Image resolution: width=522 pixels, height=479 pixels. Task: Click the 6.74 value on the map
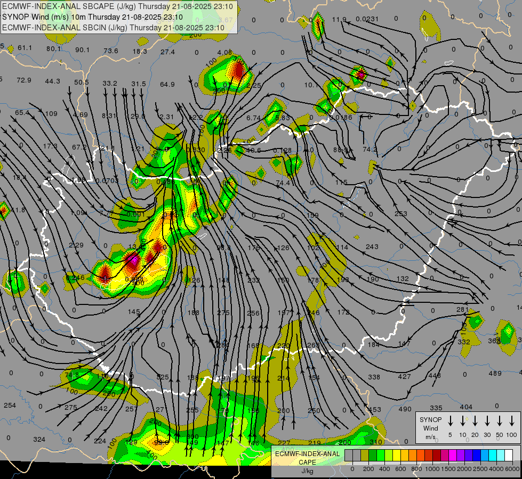tap(253, 118)
